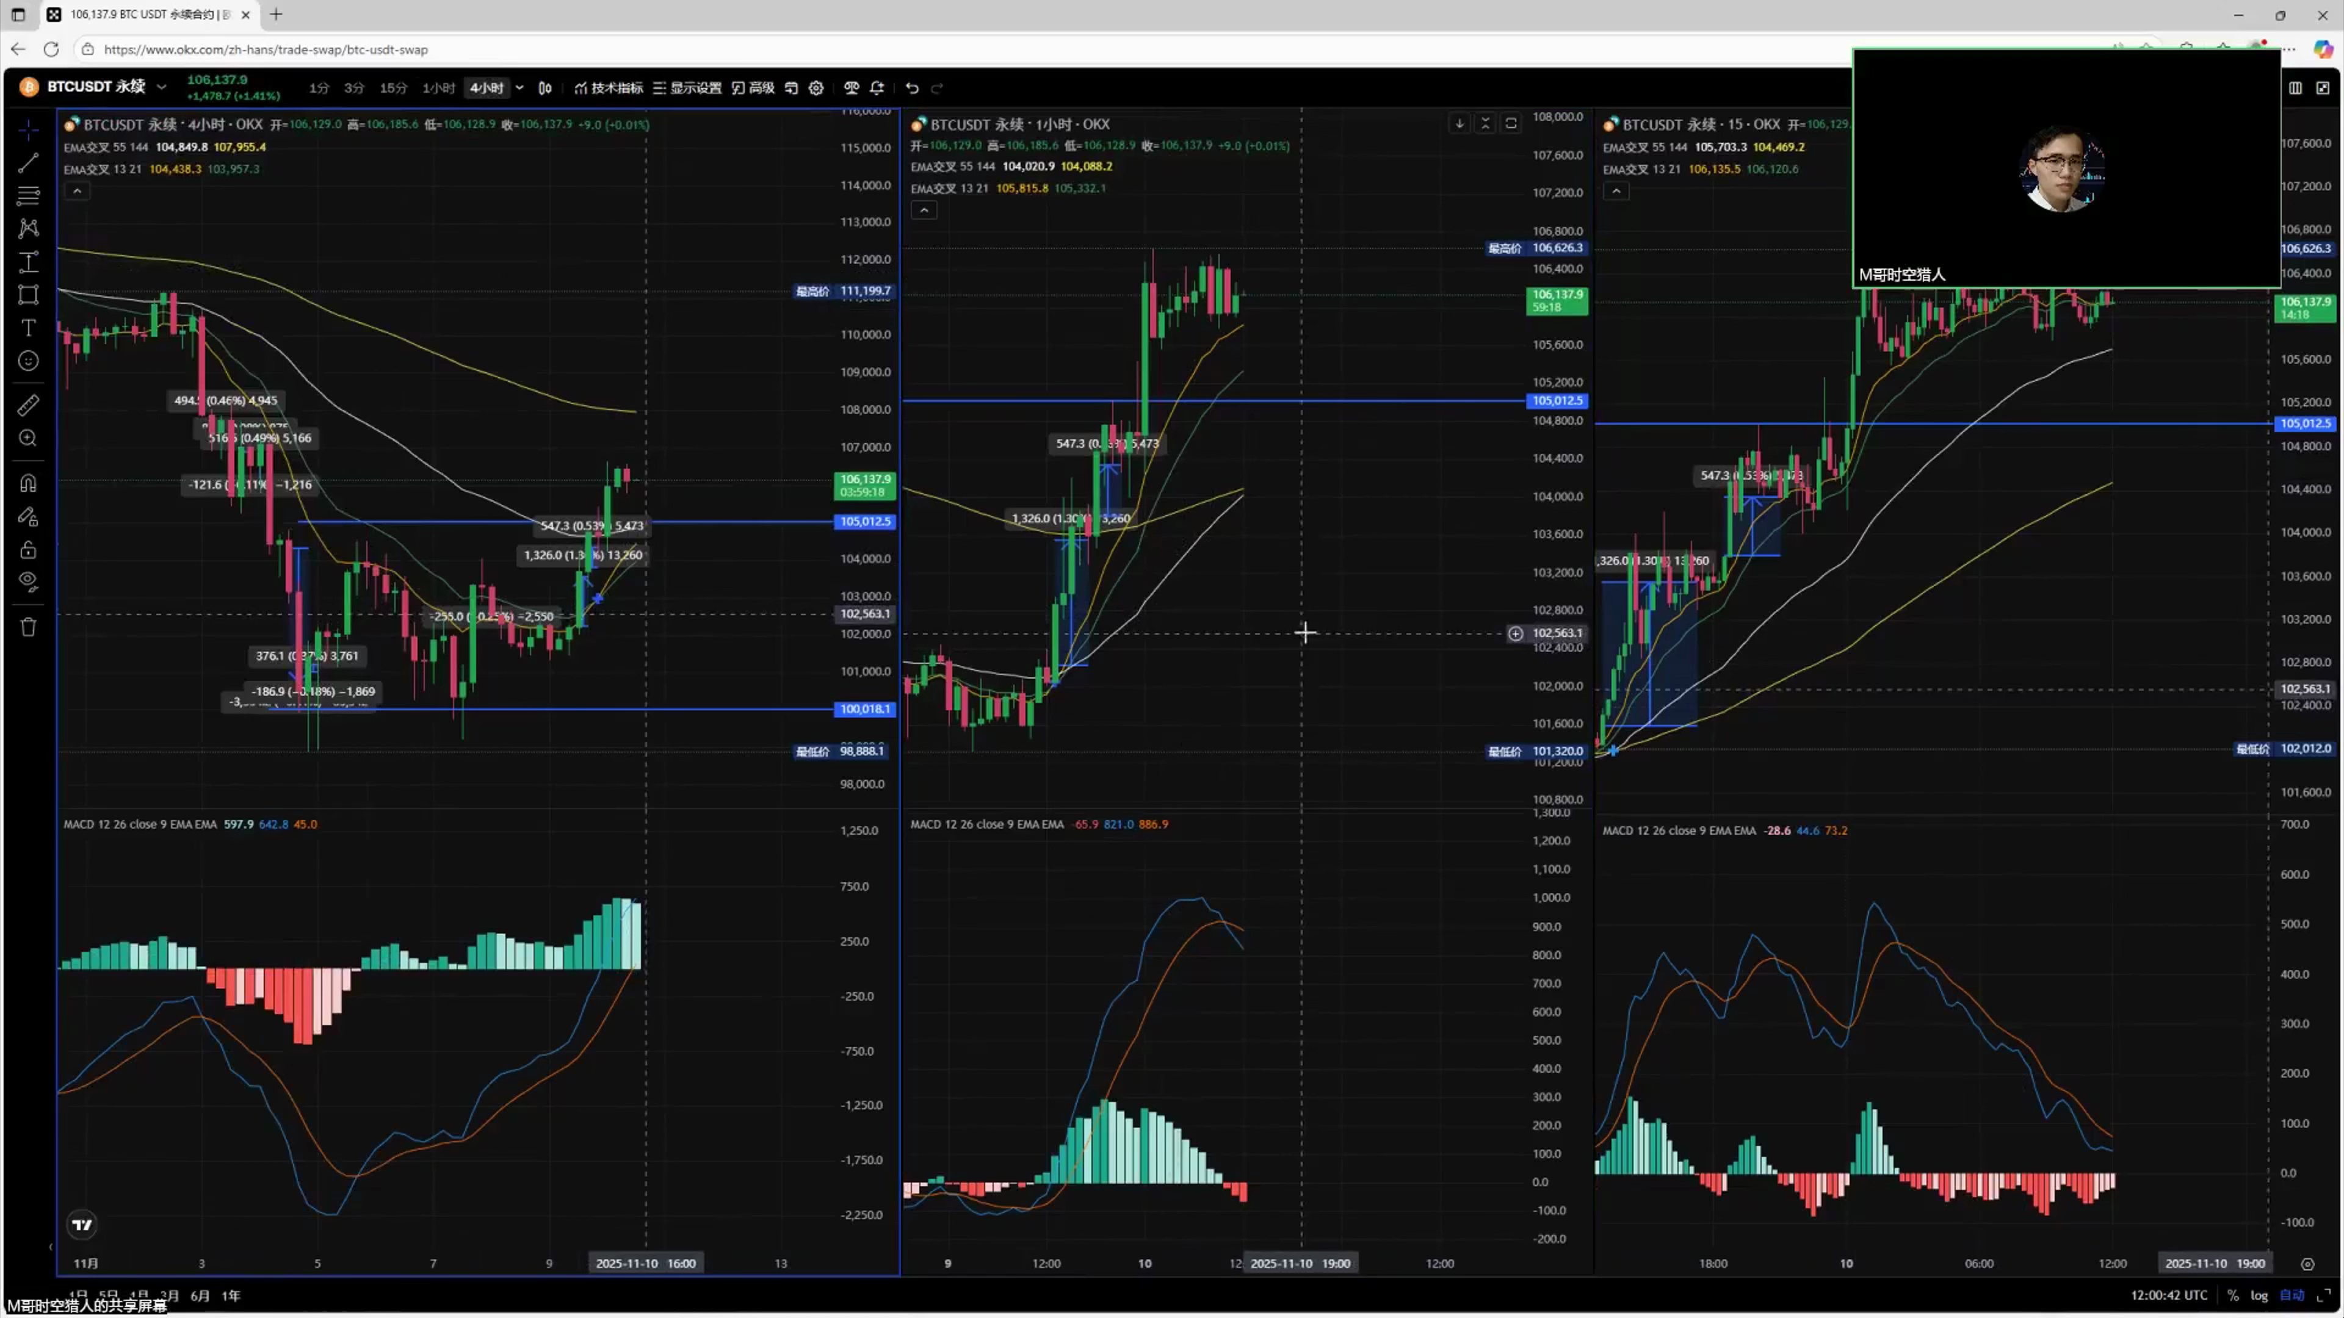Open the candlestick chart style selector
This screenshot has width=2344, height=1318.
point(544,88)
